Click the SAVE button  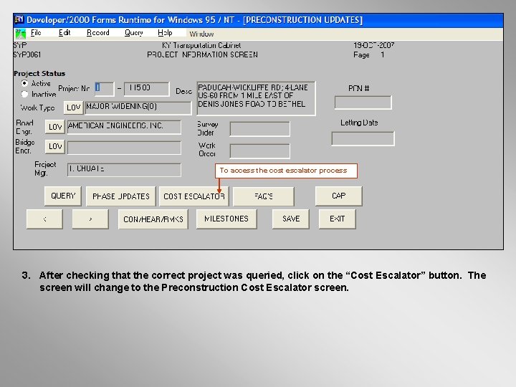point(291,219)
